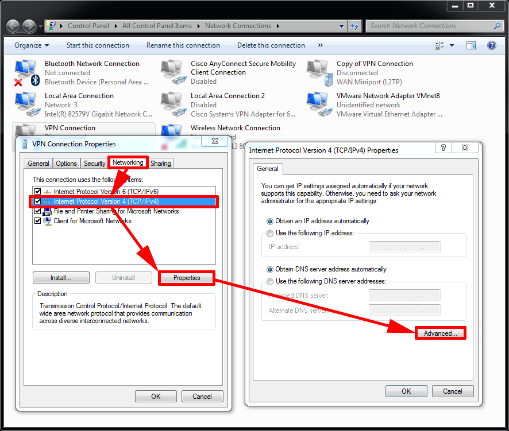
Task: Select the VMware Network Adapter VMnet8 icon
Action: pos(320,104)
